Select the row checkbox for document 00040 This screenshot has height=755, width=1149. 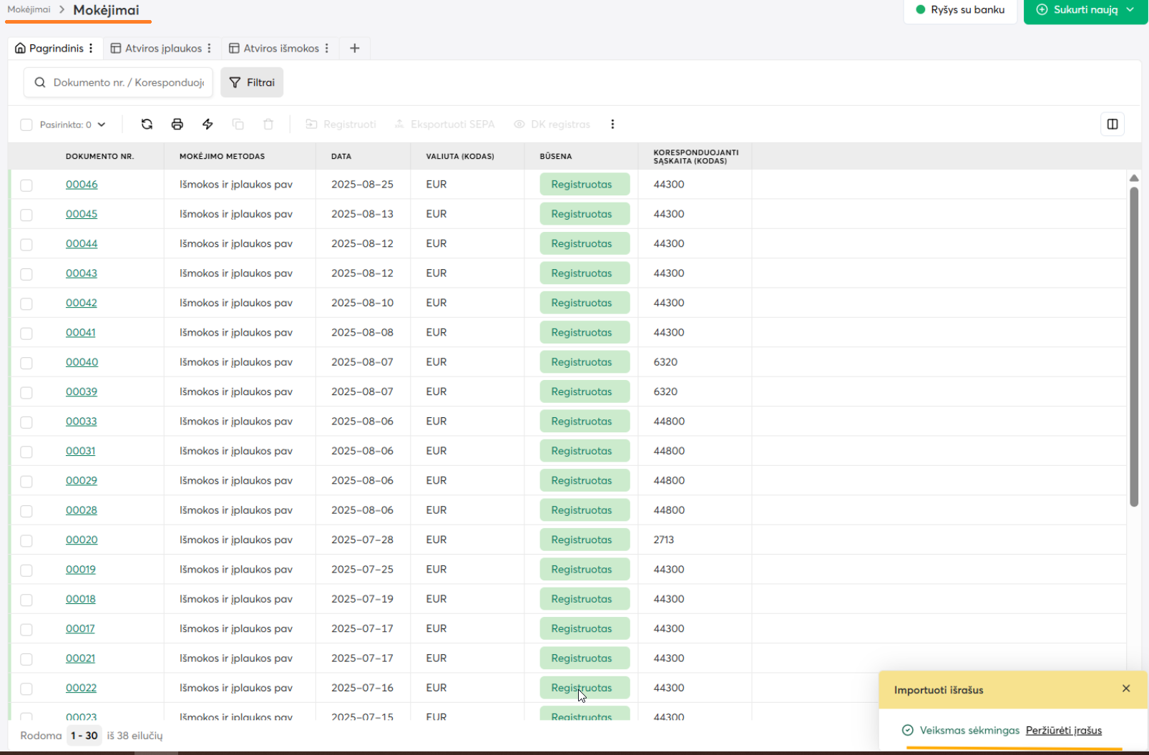tap(26, 363)
